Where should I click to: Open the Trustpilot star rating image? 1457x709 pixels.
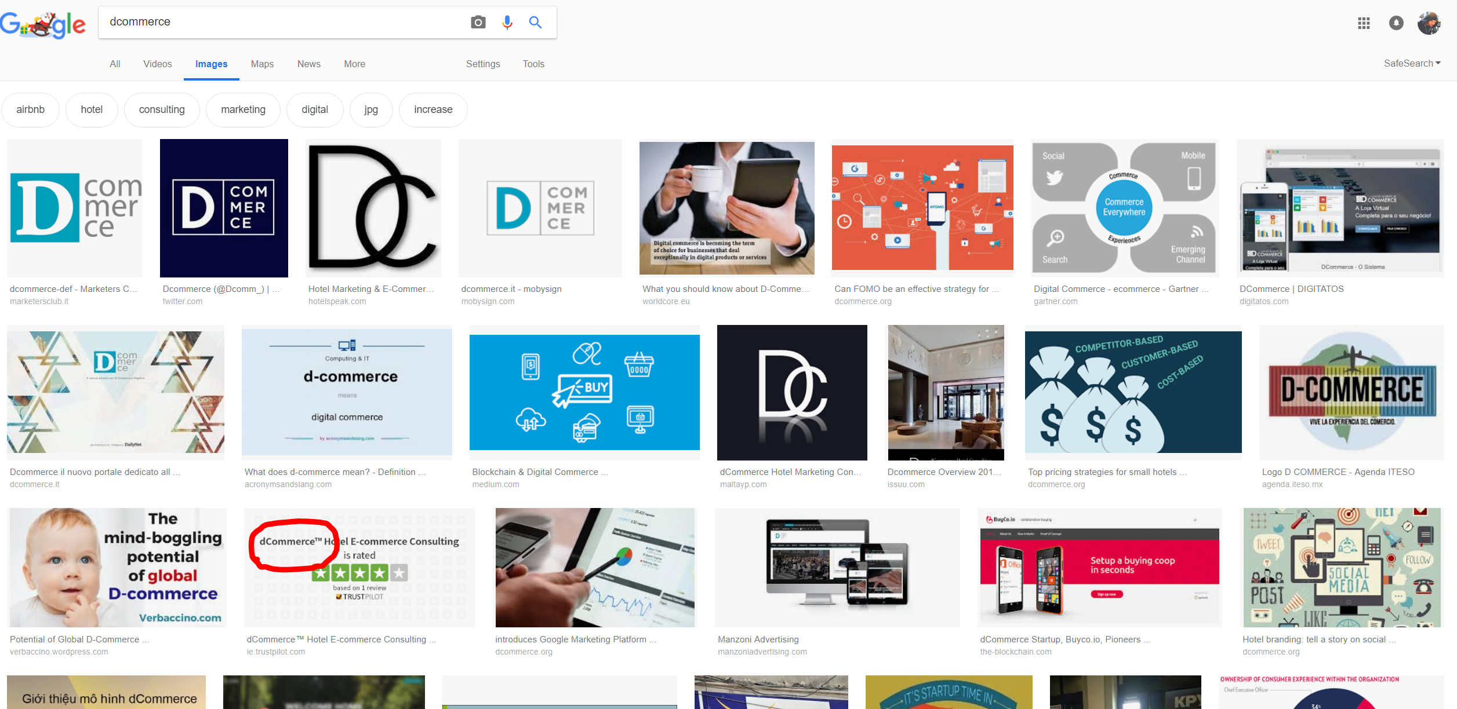tap(359, 568)
